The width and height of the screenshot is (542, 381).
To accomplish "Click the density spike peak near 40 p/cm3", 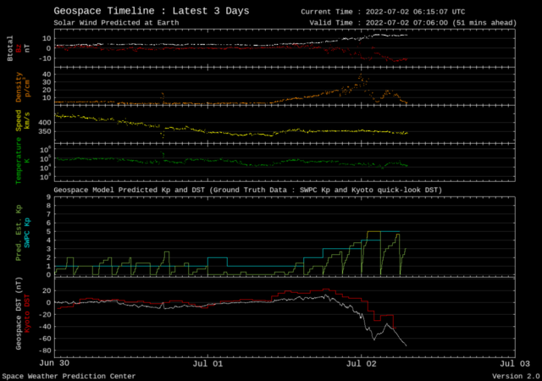I will coord(361,75).
